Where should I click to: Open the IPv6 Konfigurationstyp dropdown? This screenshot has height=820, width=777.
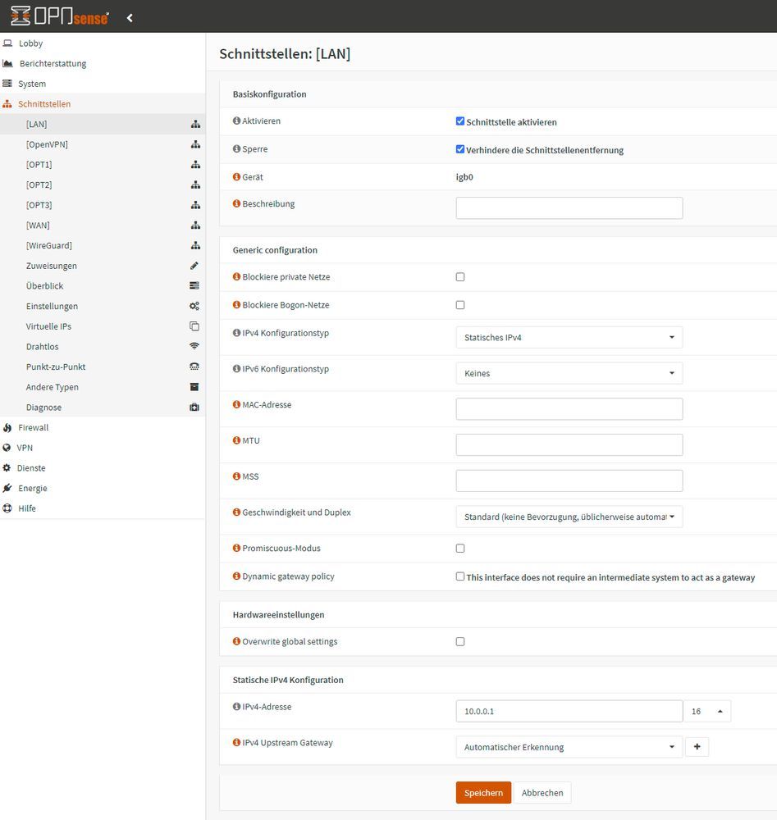(x=569, y=373)
